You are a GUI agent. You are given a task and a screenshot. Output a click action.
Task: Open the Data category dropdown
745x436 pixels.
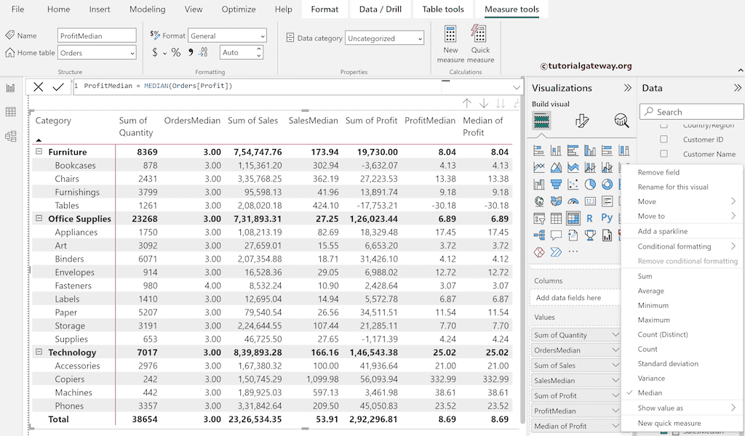coord(420,38)
